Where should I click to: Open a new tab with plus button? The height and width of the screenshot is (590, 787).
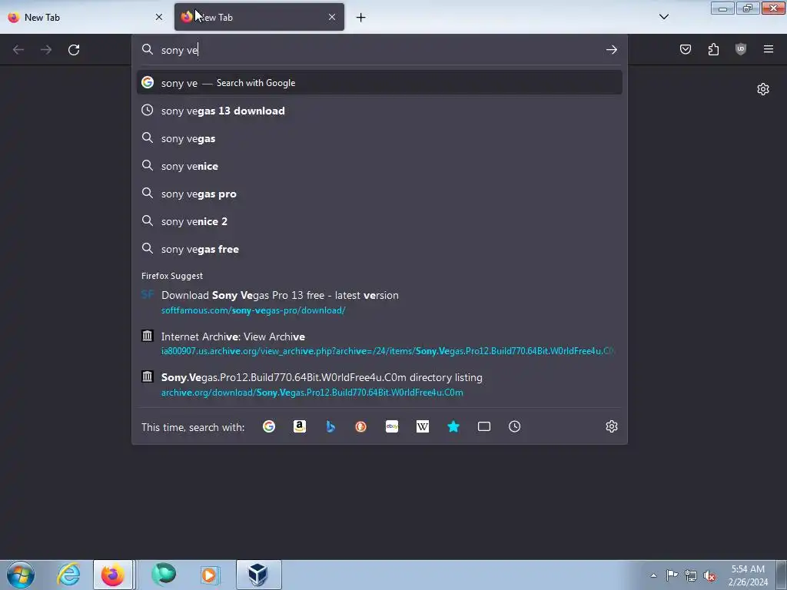click(x=361, y=18)
